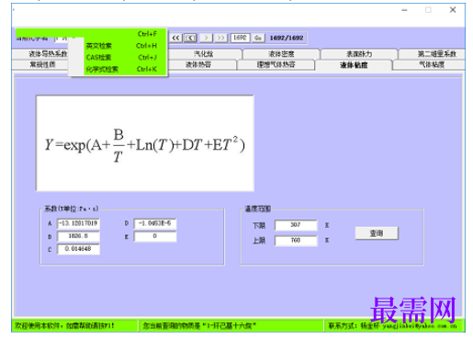Close the application window
The height and width of the screenshot is (339, 473).
click(x=453, y=10)
